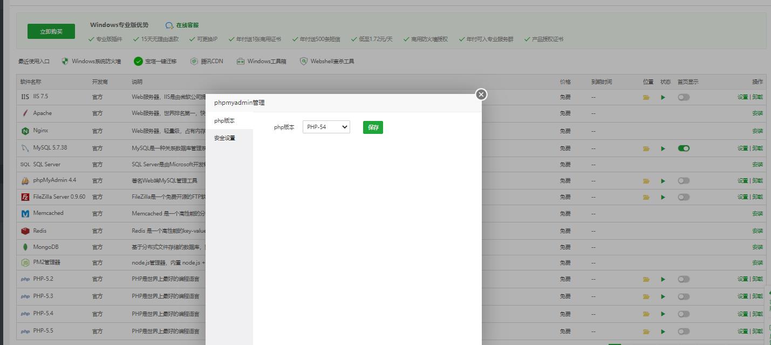Open the Windows工具箱 shortcut icon
The width and height of the screenshot is (771, 345).
coord(241,62)
